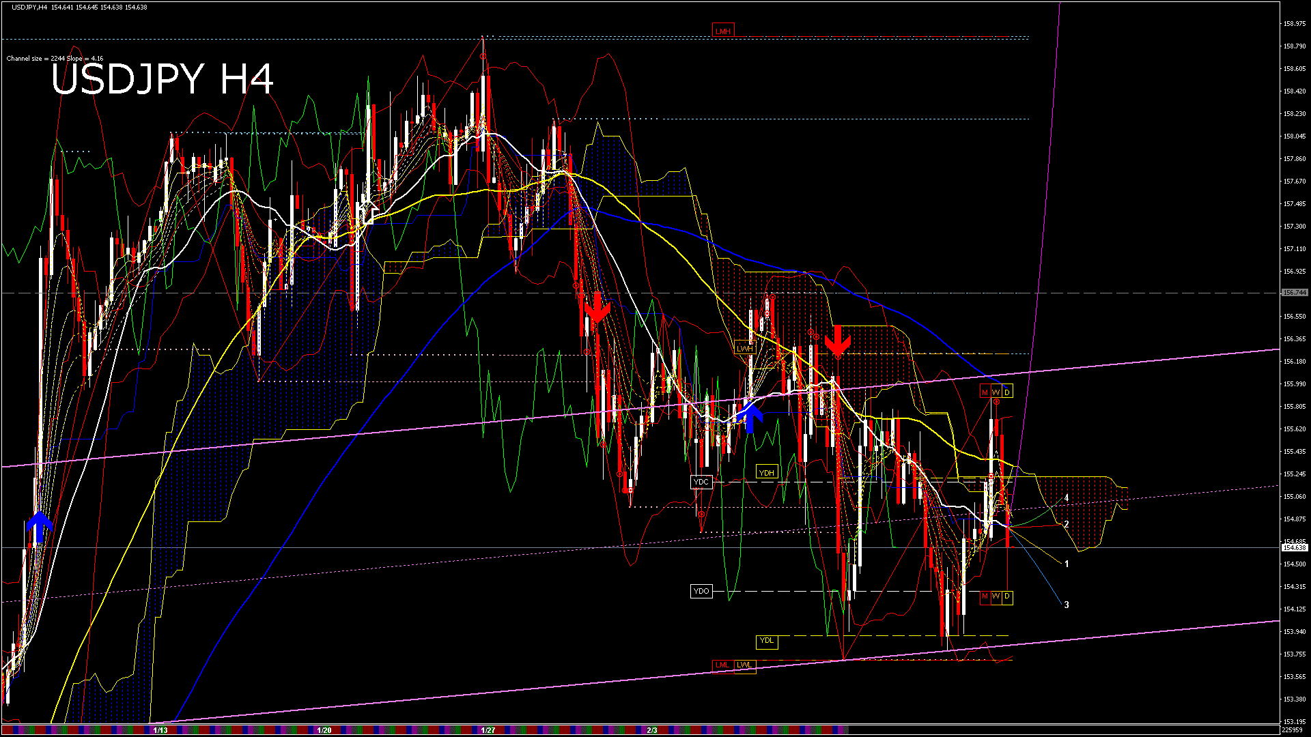Select the YDO level label
The height and width of the screenshot is (737, 1311).
tap(701, 591)
